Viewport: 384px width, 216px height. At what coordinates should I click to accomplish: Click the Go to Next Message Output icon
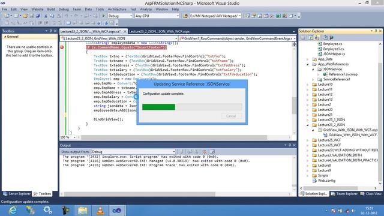tap(196, 152)
